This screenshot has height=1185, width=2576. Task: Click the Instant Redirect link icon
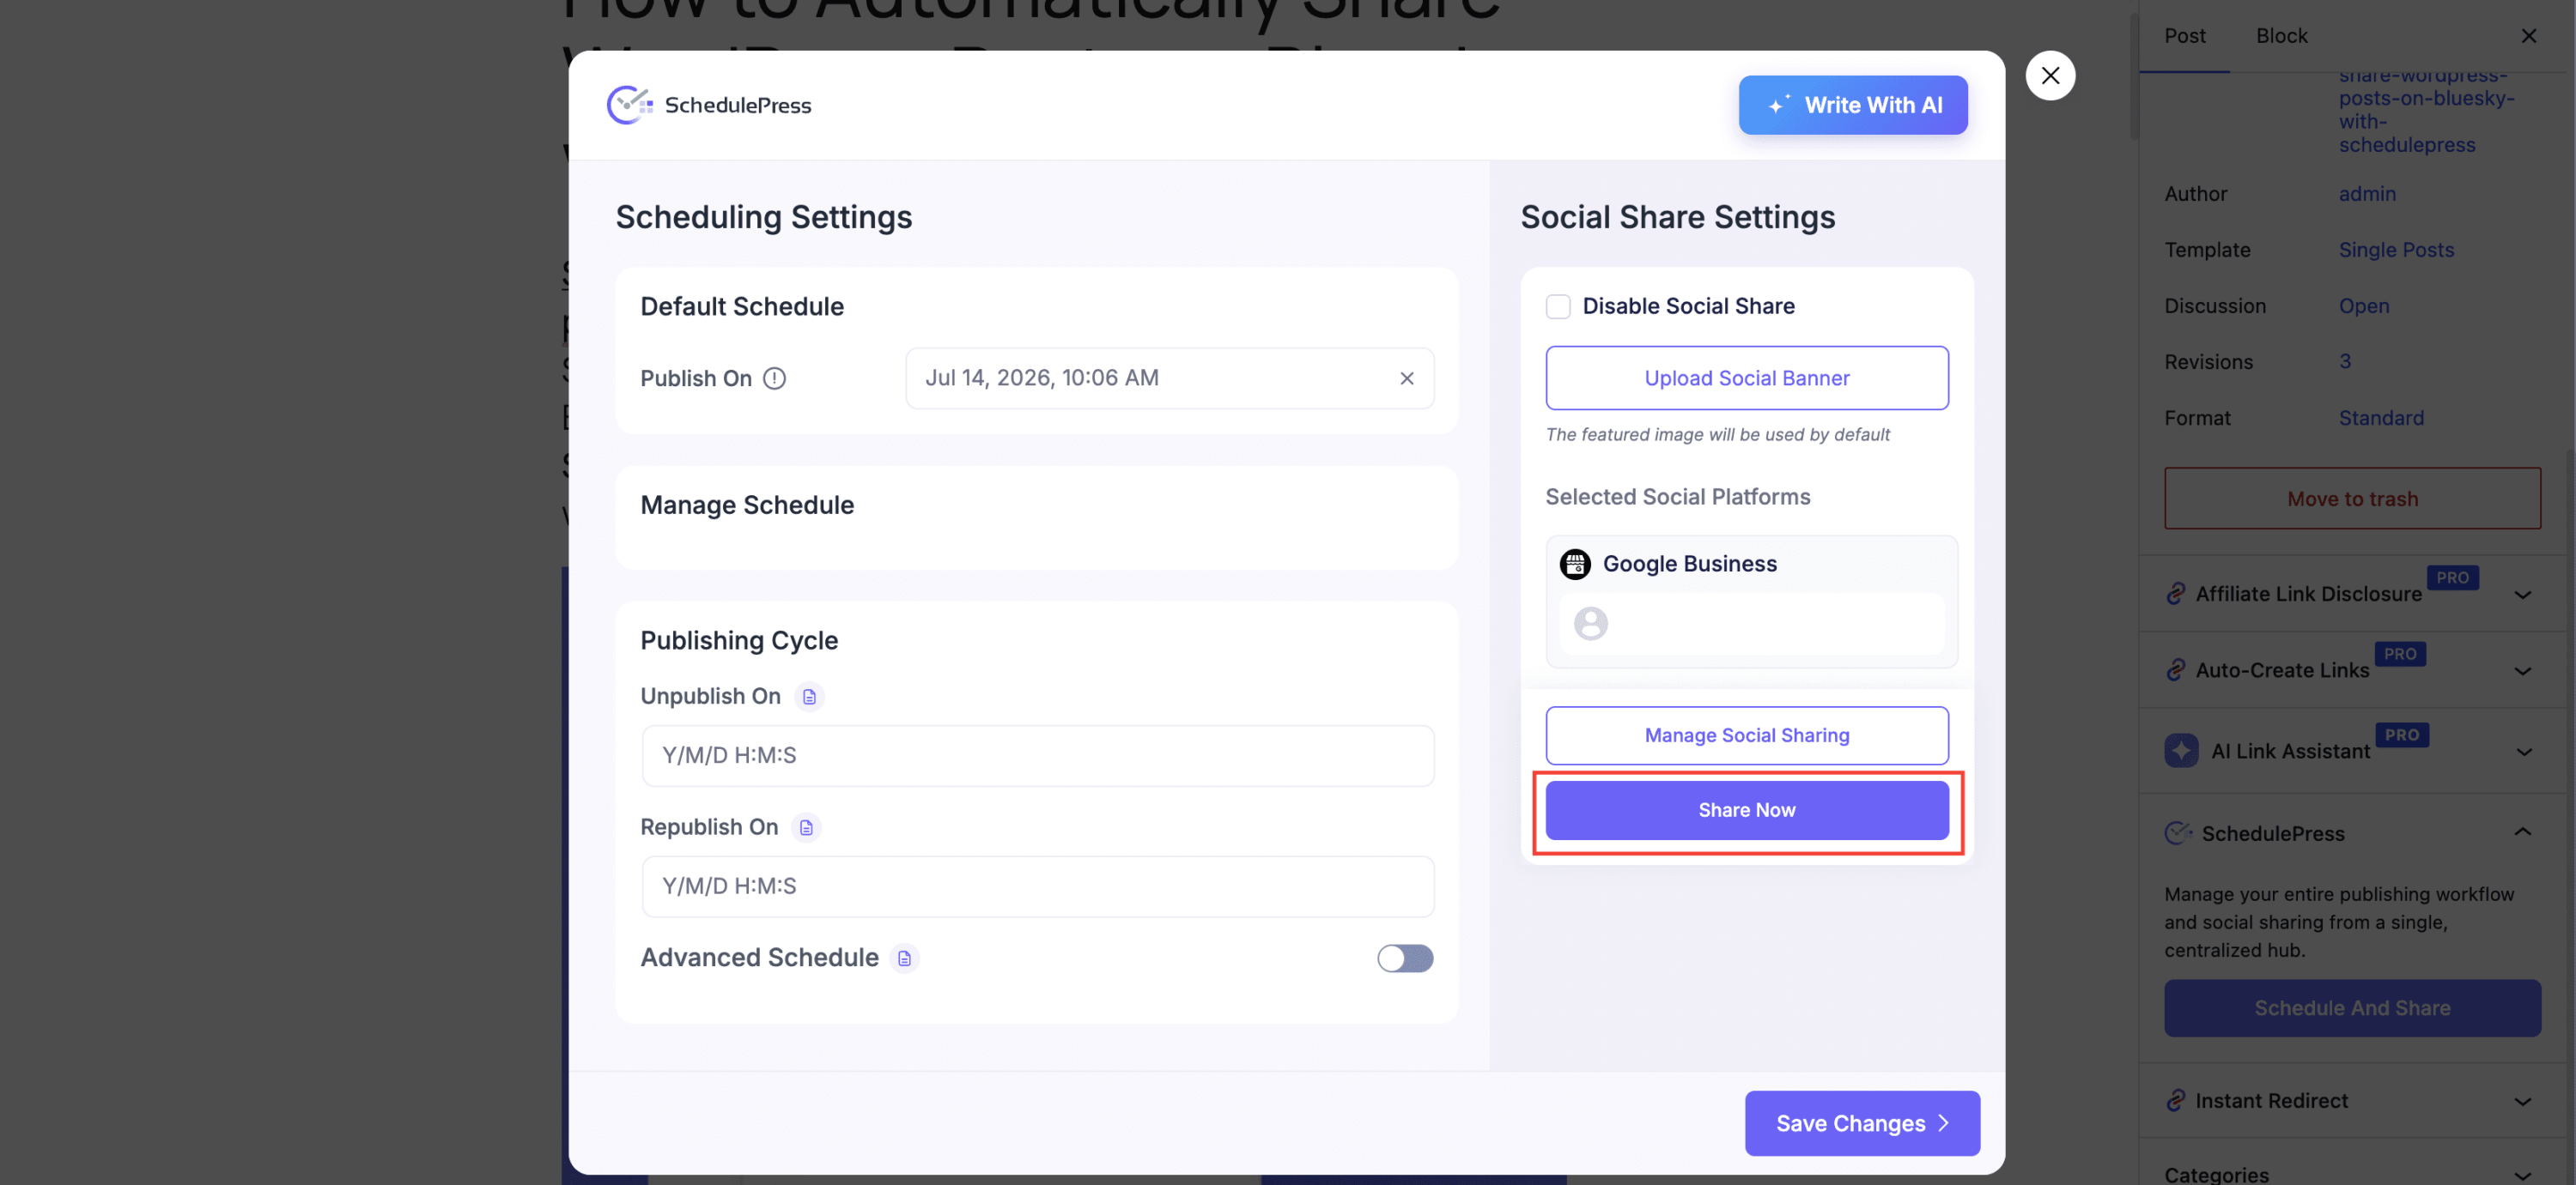[2175, 1101]
